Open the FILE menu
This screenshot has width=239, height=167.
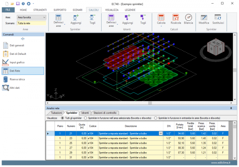tap(8, 10)
